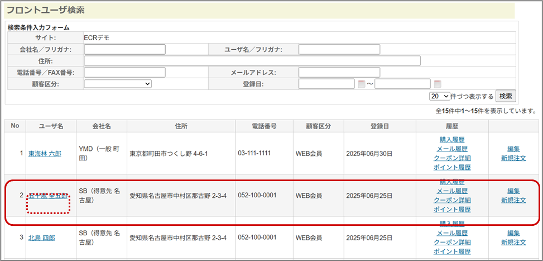The image size is (543, 261).
Task: Expand the 顧客区分 dropdown in search form
Action: point(118,84)
